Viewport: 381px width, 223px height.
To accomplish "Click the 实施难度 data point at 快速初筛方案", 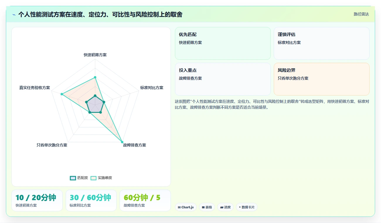I will click(95, 77).
